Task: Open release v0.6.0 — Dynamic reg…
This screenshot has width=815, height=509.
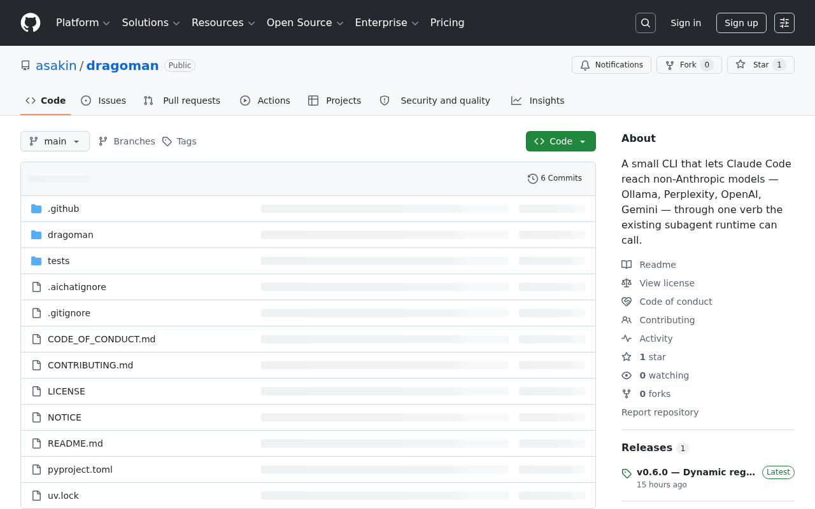Action: pyautogui.click(x=696, y=472)
